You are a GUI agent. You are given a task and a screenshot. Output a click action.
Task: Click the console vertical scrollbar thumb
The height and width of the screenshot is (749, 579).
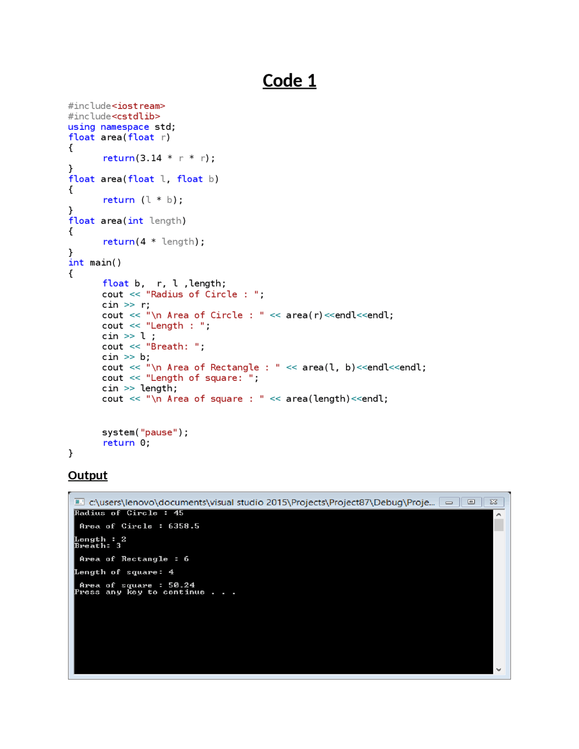coord(498,525)
